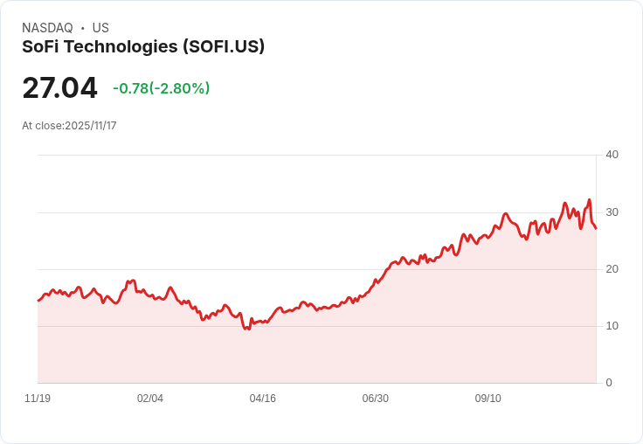Click the 02/04 x-axis date label
The width and height of the screenshot is (643, 444).
150,399
